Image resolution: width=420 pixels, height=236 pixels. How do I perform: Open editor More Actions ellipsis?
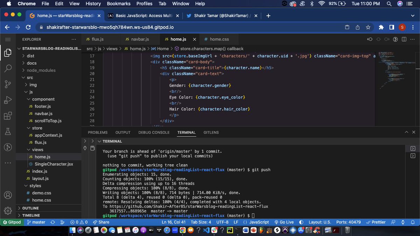point(412,40)
